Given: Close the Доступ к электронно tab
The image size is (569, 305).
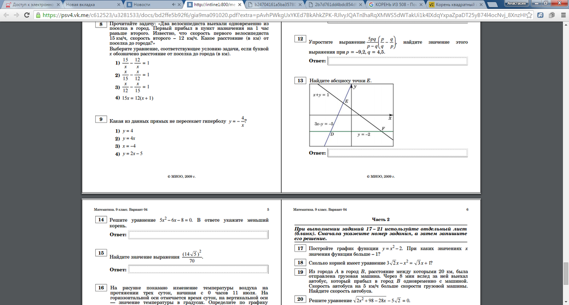Looking at the screenshot, I should (x=58, y=5).
